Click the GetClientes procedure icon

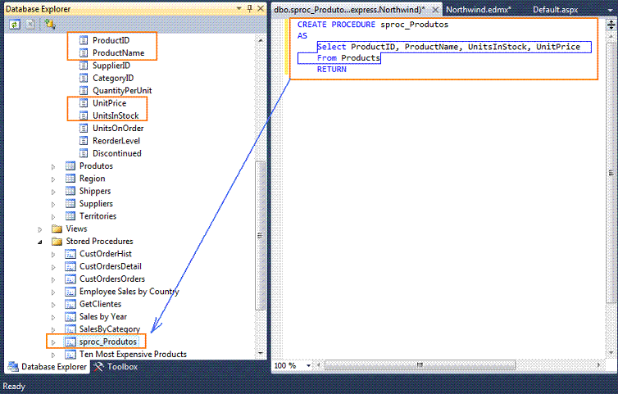(x=70, y=304)
